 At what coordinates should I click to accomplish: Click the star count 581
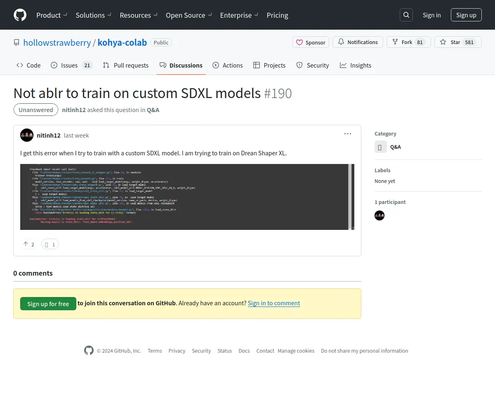click(469, 42)
